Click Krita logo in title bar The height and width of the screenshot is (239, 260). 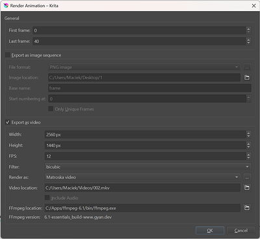point(6,6)
